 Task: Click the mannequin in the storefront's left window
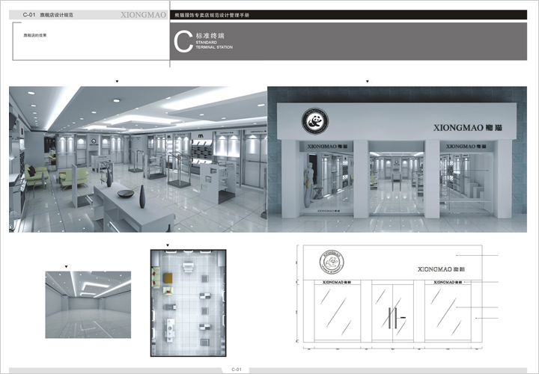(x=308, y=185)
